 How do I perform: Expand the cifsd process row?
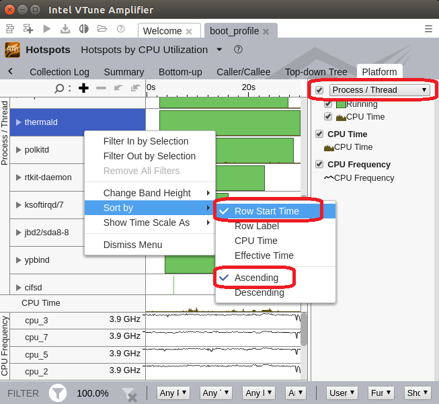pos(18,288)
